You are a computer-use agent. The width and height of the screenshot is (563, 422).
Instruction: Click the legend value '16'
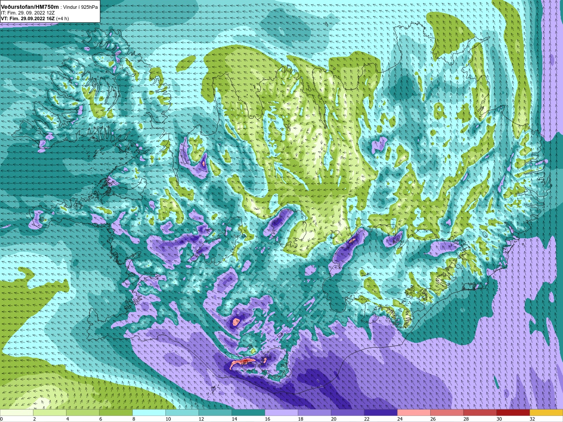268,419
